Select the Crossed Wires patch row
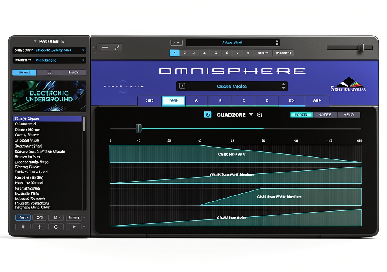Screen dimensions: 387x272 coord(47,140)
